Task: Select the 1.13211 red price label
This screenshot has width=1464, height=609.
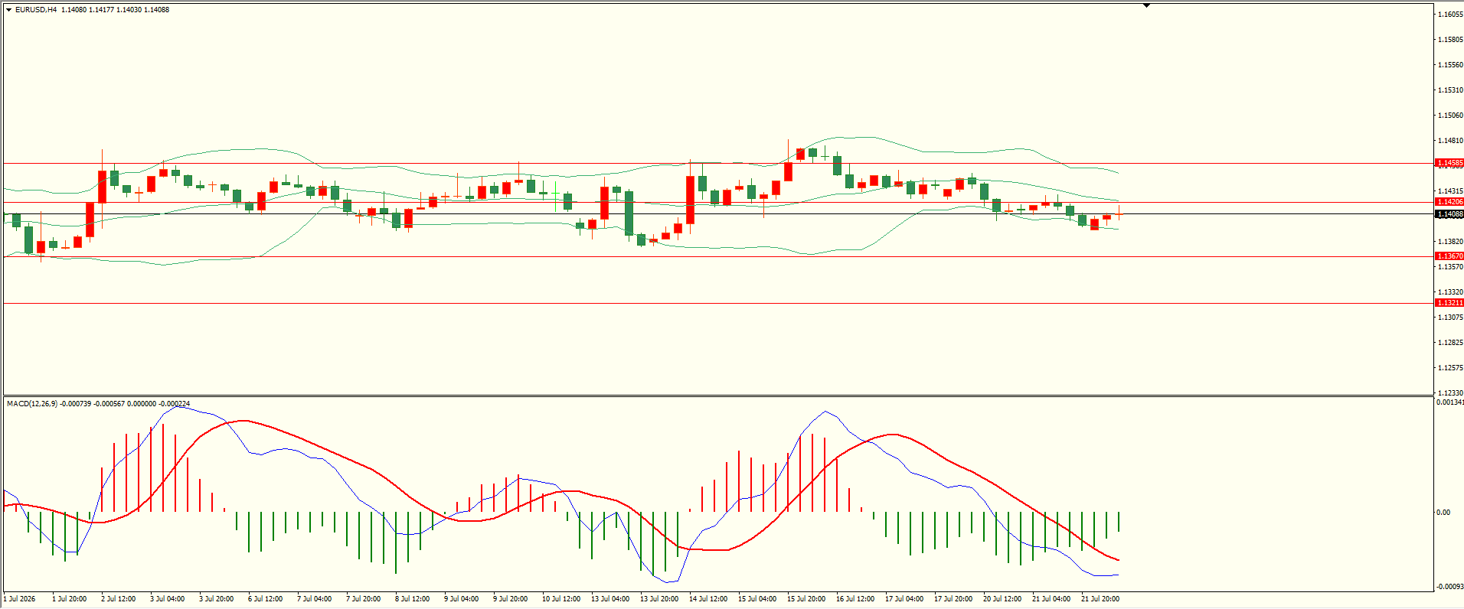Action: pos(1449,303)
